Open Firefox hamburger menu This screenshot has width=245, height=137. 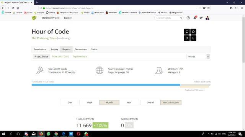coord(242,8)
